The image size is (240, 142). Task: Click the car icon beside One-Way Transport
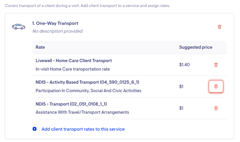[19, 27]
